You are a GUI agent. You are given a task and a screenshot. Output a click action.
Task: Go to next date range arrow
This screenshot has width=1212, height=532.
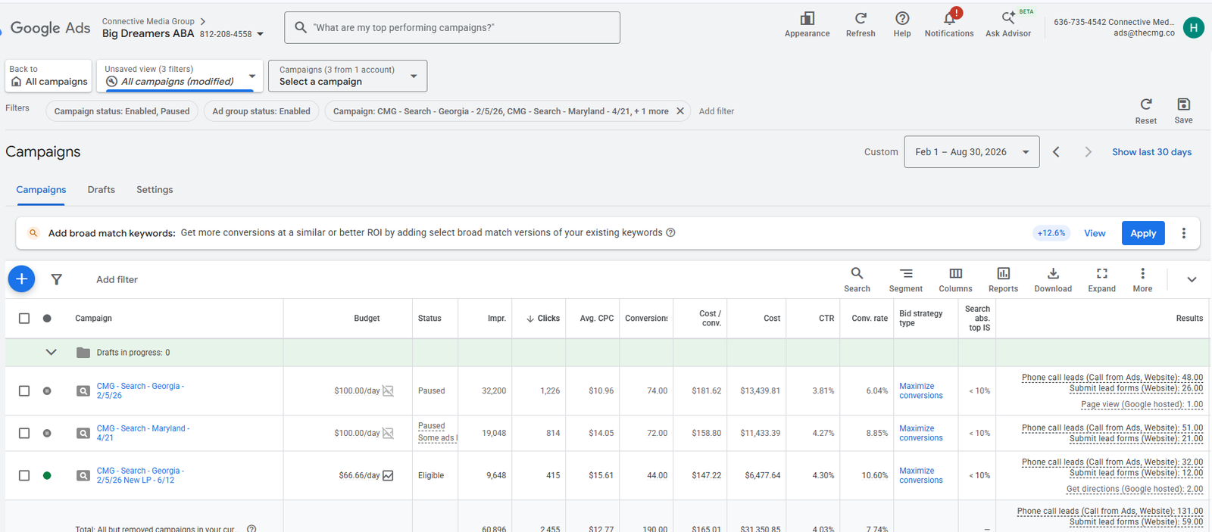[1088, 152]
